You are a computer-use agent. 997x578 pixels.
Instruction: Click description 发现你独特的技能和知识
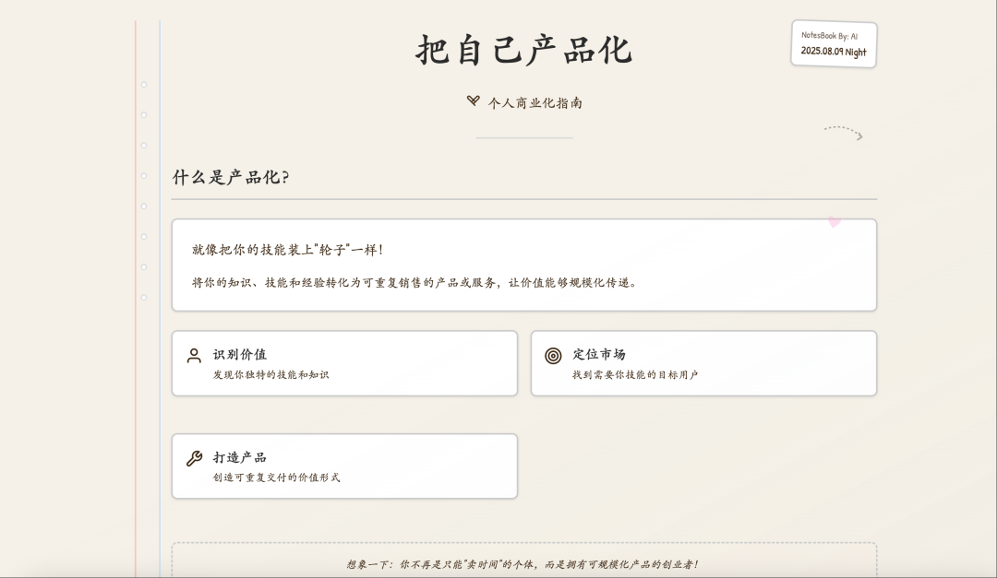[x=270, y=375]
